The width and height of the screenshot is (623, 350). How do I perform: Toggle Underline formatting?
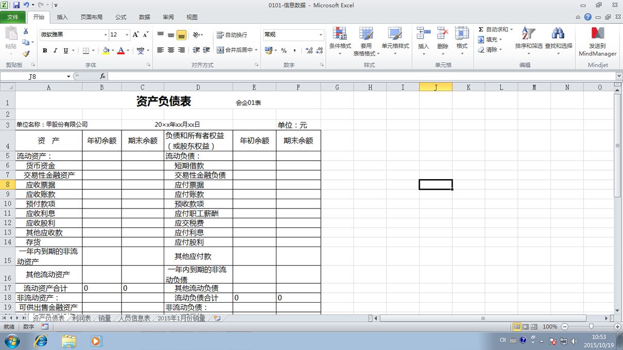[65, 50]
